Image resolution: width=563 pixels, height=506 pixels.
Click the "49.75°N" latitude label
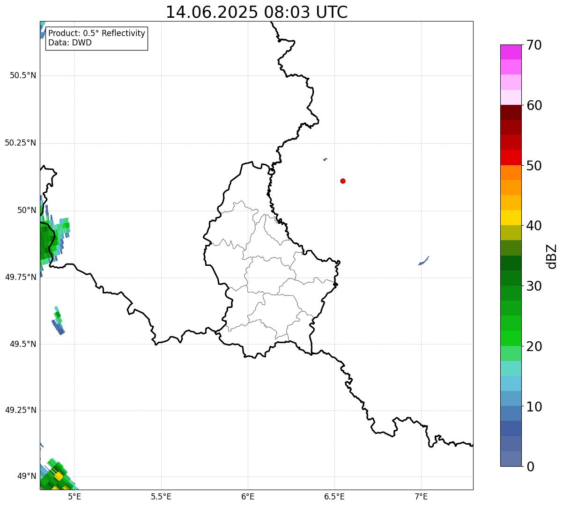[x=20, y=277]
